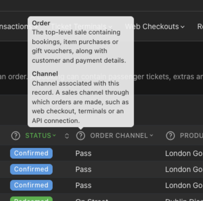Click the Order heading in tooltip
The height and width of the screenshot is (201, 203).
(41, 23)
